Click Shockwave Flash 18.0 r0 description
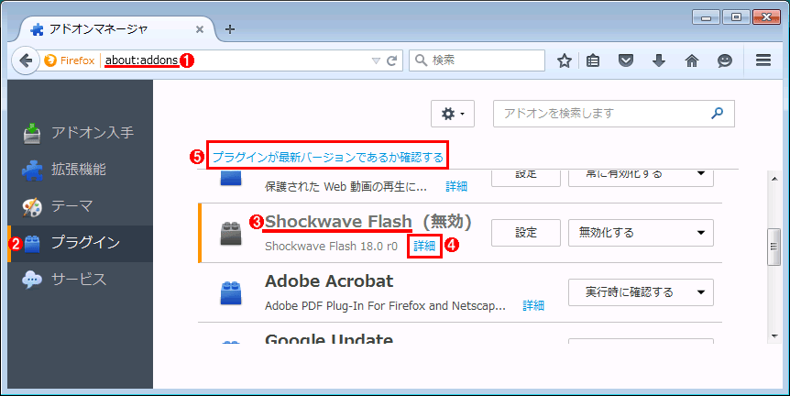 [x=331, y=247]
